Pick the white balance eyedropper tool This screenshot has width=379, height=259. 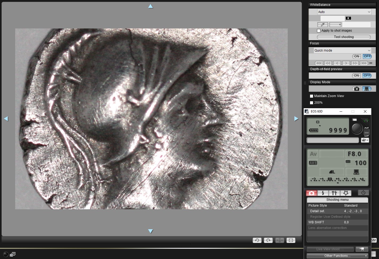click(323, 24)
